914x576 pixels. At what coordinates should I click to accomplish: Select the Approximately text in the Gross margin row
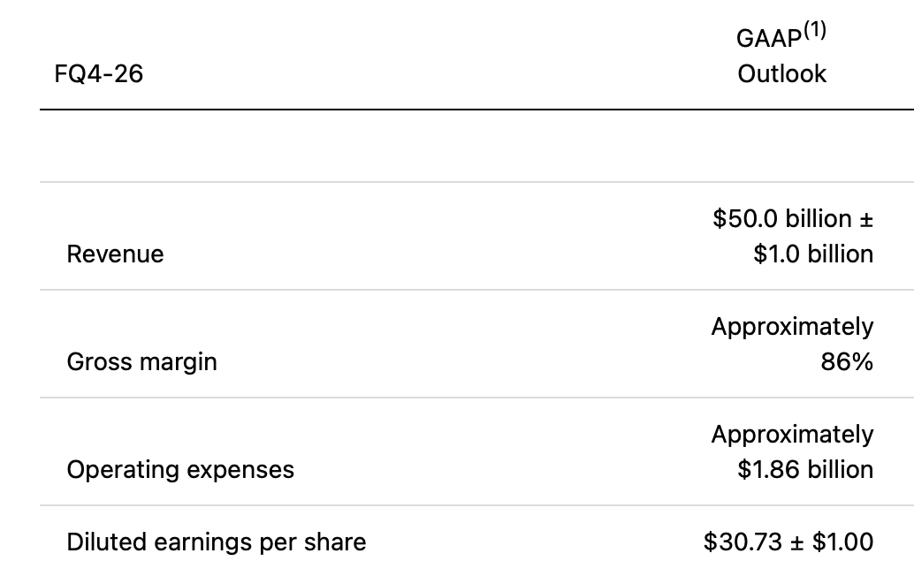click(792, 327)
